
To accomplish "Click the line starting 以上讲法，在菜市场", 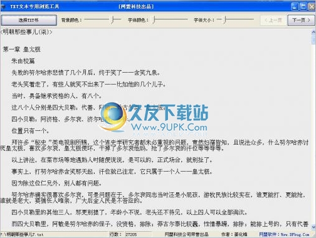I will tap(112, 160).
